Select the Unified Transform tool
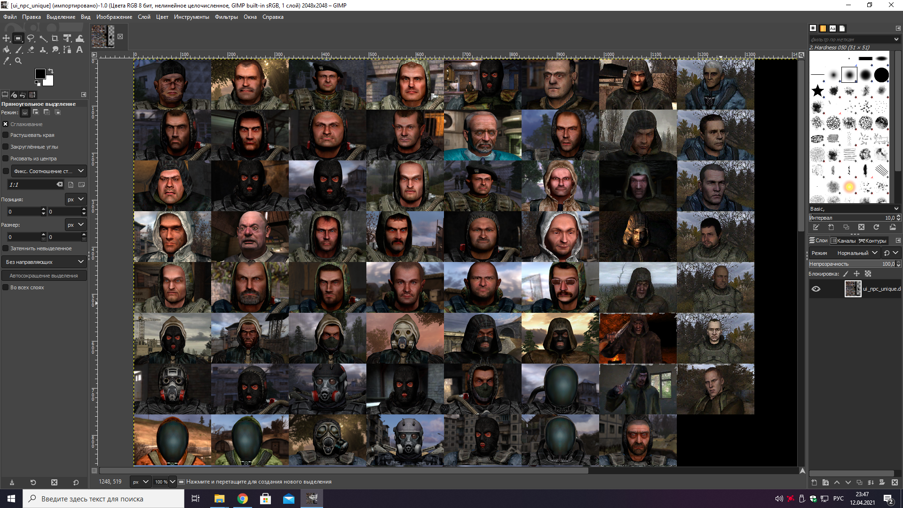The height and width of the screenshot is (508, 903). [67, 38]
